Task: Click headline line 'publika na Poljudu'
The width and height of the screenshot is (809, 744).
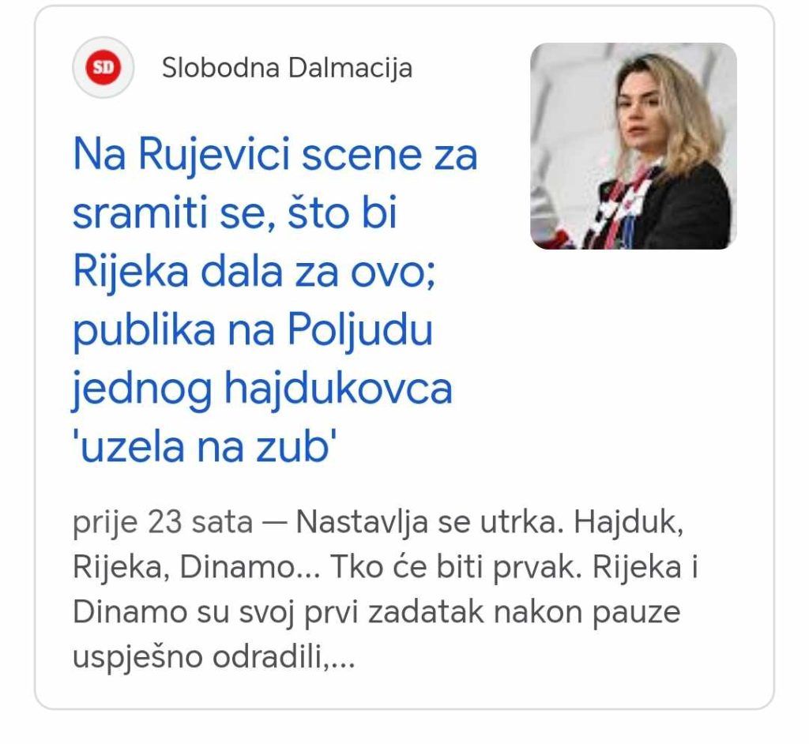Action: 253,330
